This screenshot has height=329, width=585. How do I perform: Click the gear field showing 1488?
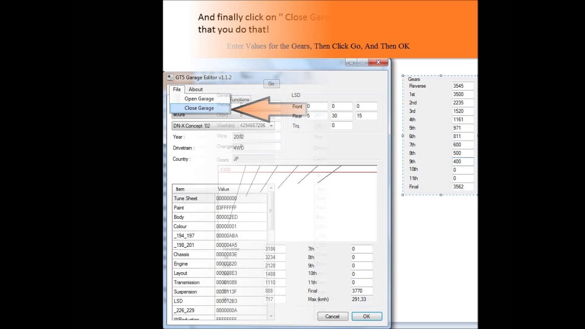click(275, 274)
